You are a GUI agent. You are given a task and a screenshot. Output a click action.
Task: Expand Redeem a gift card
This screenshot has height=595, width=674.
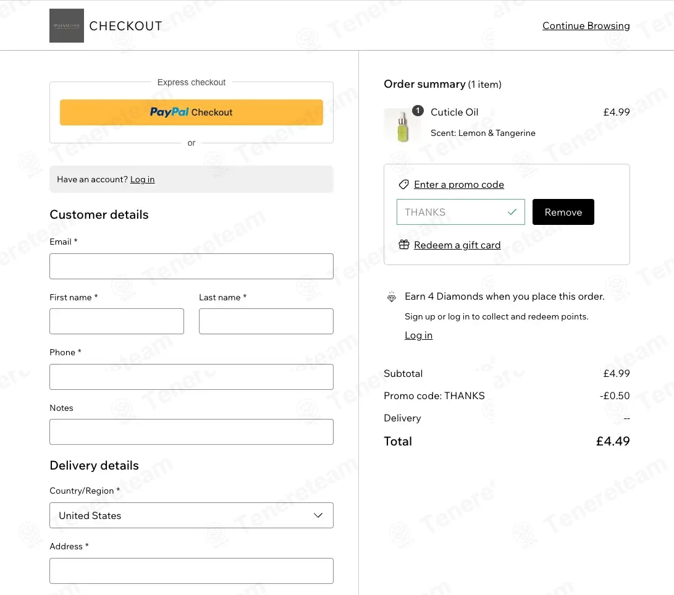(x=457, y=245)
